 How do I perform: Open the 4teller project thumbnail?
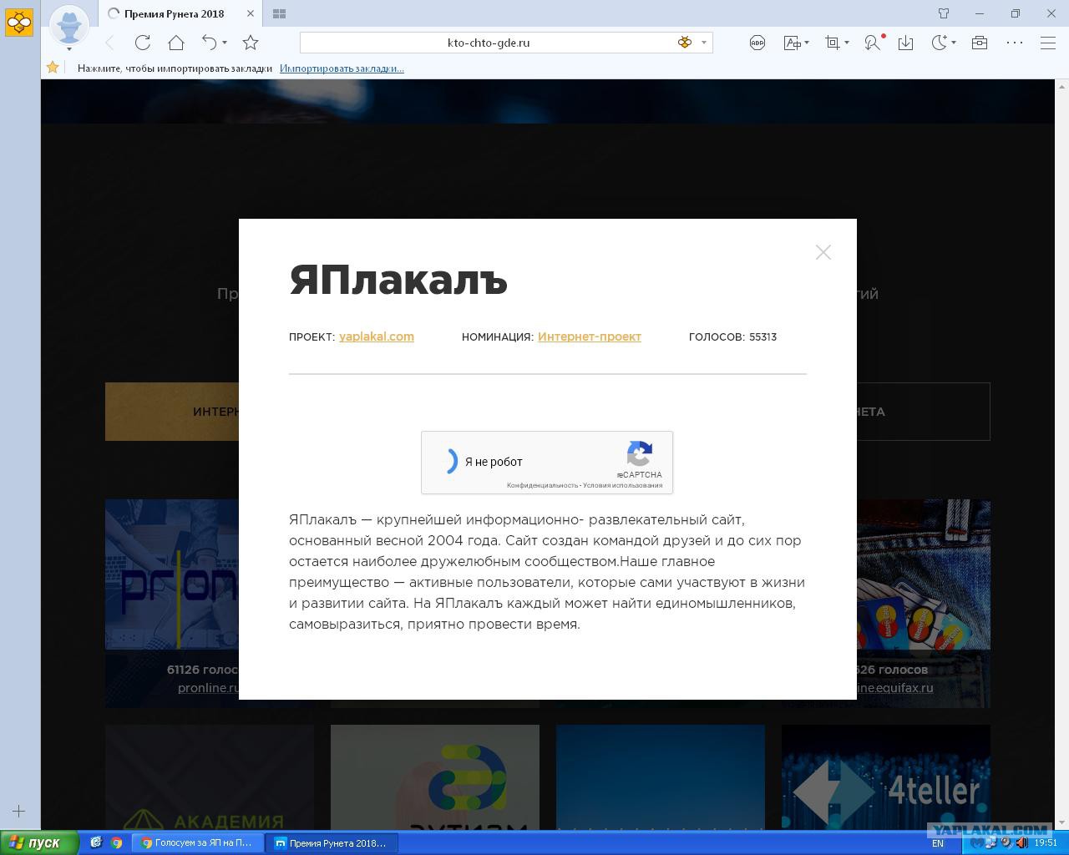tap(886, 777)
